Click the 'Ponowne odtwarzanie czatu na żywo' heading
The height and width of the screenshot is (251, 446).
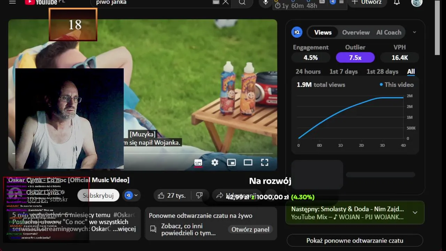click(x=200, y=216)
